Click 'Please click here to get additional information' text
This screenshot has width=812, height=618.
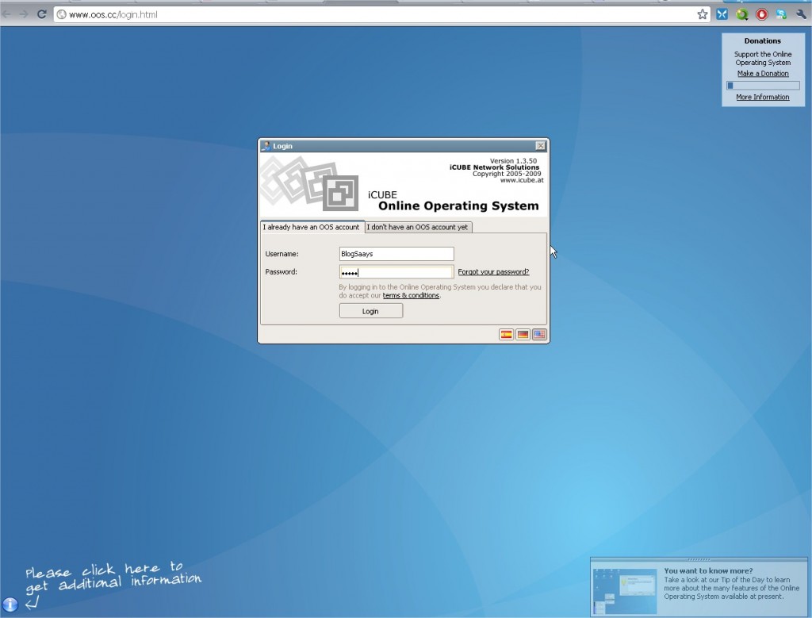coord(113,577)
